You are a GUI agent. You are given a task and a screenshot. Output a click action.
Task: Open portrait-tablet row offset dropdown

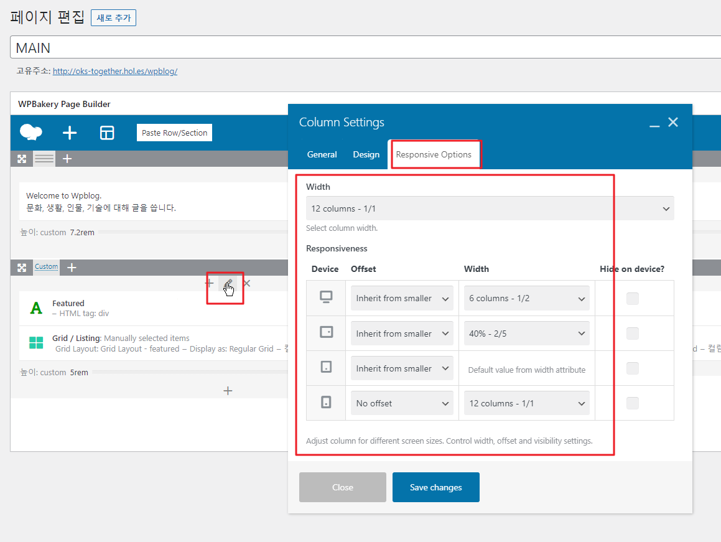pos(402,368)
